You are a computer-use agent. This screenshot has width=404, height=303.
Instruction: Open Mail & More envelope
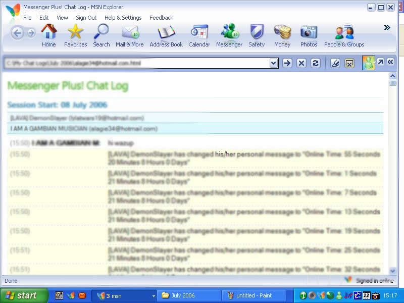coord(130,35)
